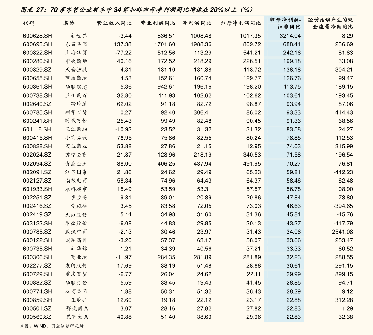Click the source note 来源:WIND,国金证券研究所
The image size is (373, 335).
click(x=52, y=326)
